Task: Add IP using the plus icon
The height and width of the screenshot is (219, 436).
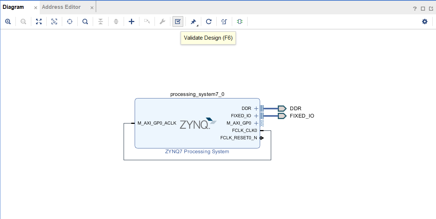Action: click(131, 21)
